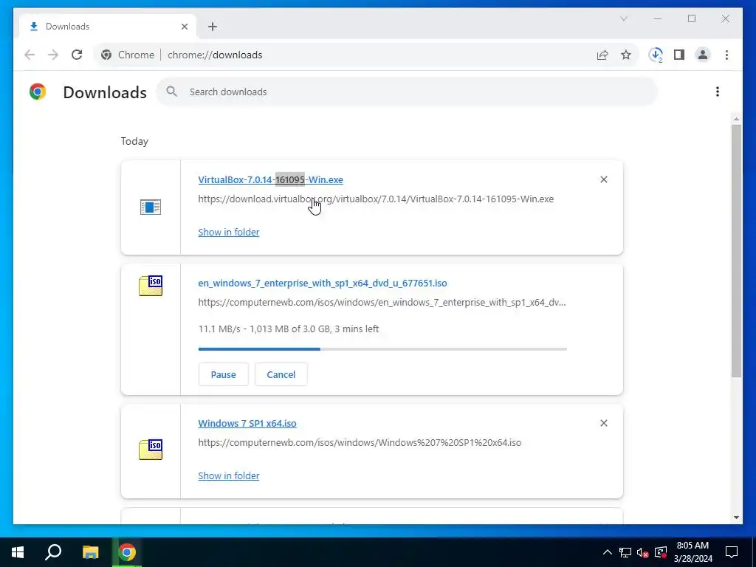Go back using the browser back arrow
This screenshot has height=567, width=756.
click(30, 55)
